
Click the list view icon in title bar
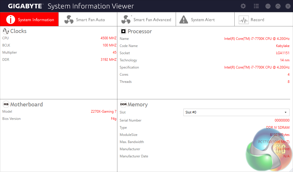pyautogui.click(x=256, y=6)
